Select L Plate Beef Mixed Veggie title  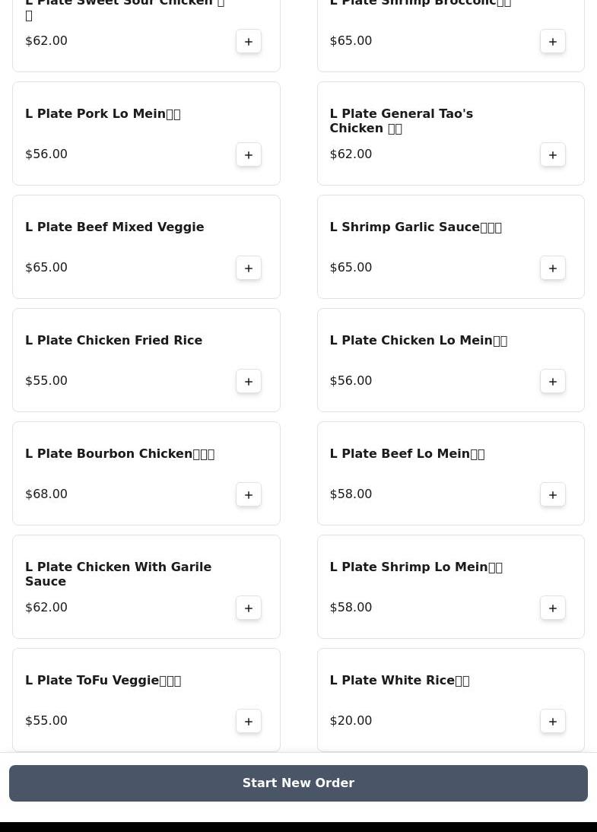[114, 227]
